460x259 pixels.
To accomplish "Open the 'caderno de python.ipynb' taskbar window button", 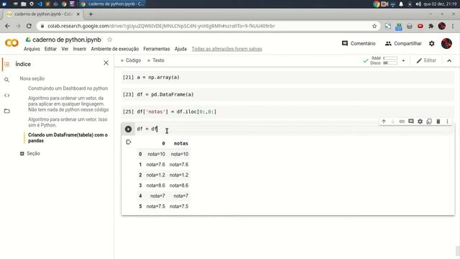I will point(113,4).
